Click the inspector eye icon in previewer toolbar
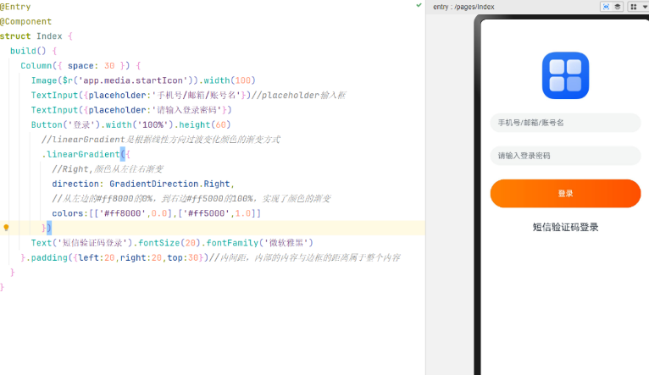649x375 pixels. [x=606, y=7]
